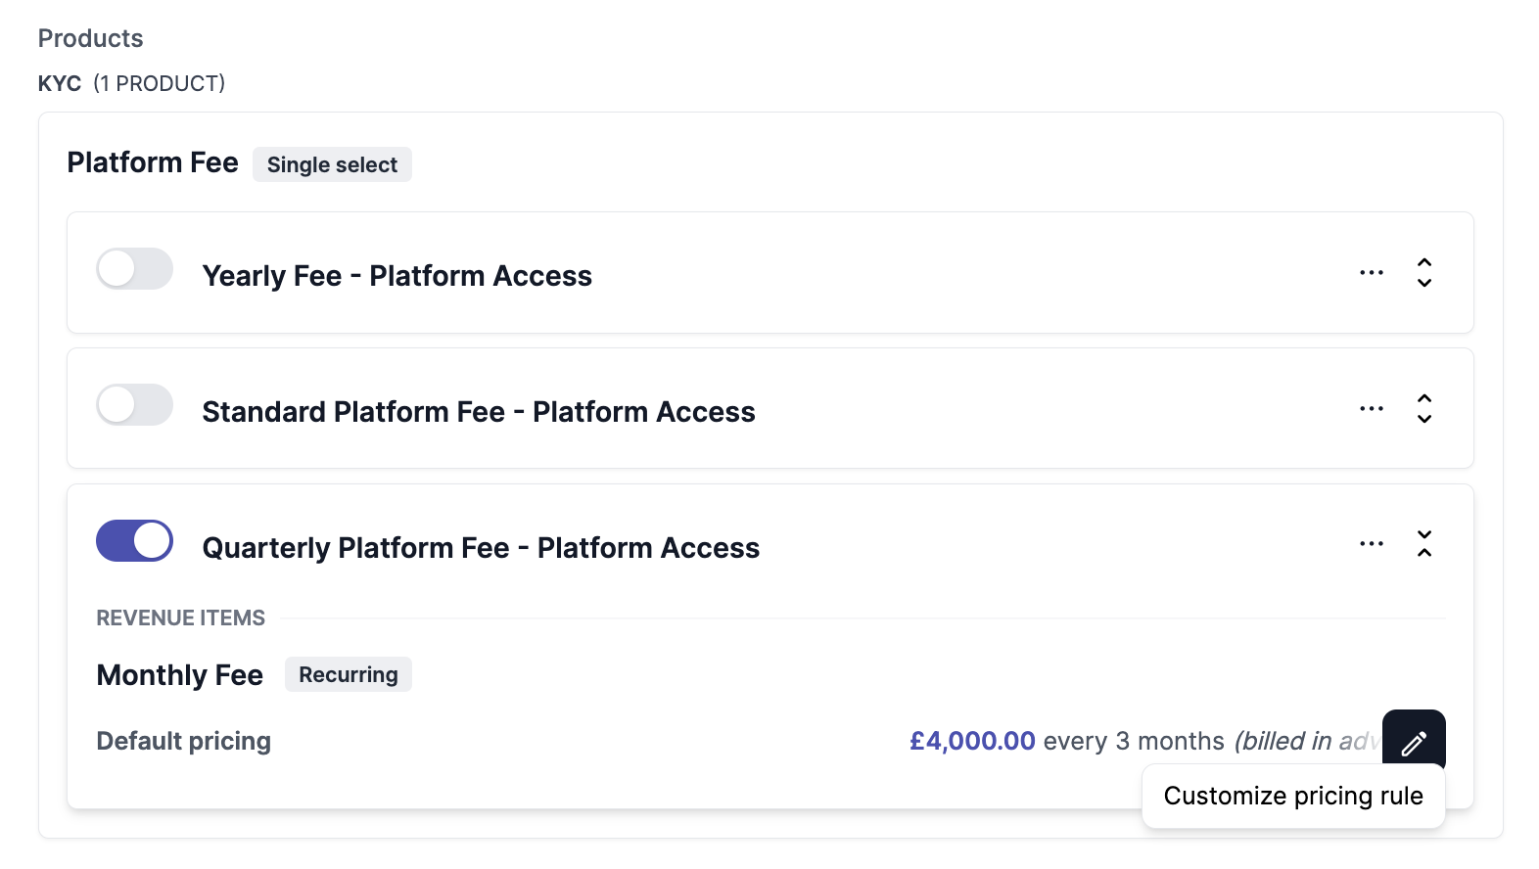1539x869 pixels.
Task: Click the Single select badge
Action: (x=332, y=165)
